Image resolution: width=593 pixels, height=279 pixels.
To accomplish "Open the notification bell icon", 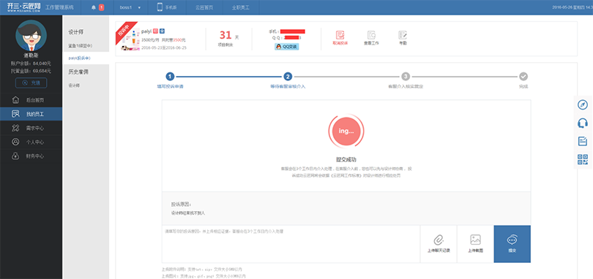I will point(94,7).
